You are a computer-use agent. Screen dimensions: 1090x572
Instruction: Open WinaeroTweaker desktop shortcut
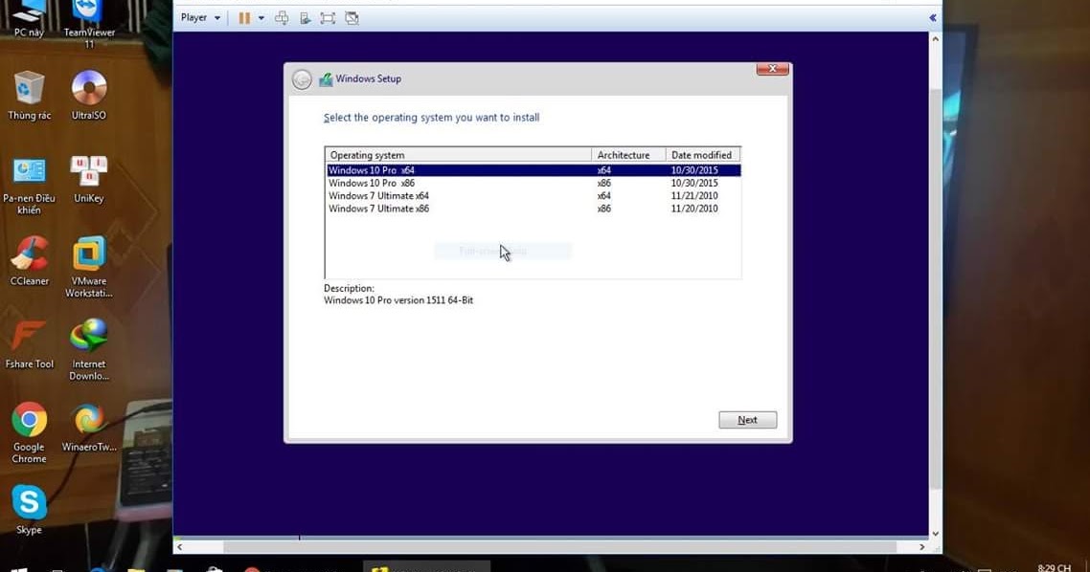tap(89, 427)
